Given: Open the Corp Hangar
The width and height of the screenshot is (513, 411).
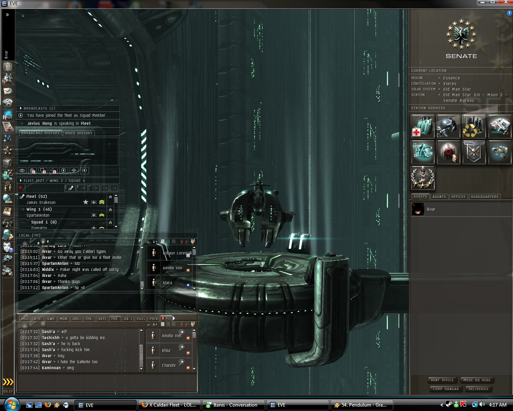Looking at the screenshot, I should click(446, 389).
